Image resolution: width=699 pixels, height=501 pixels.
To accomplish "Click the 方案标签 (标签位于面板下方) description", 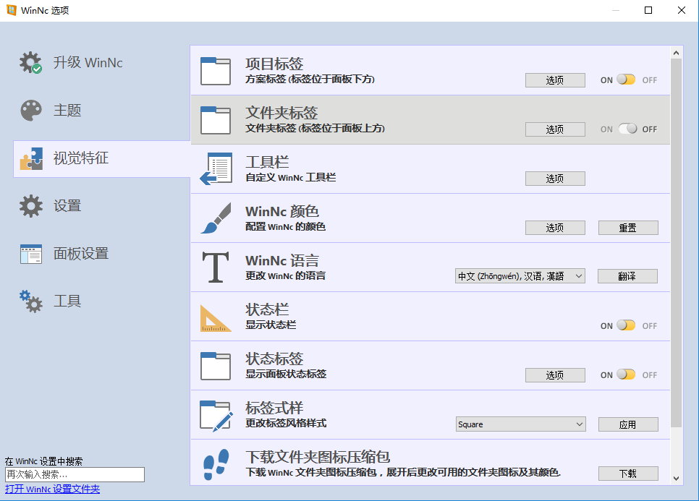I will tap(310, 80).
